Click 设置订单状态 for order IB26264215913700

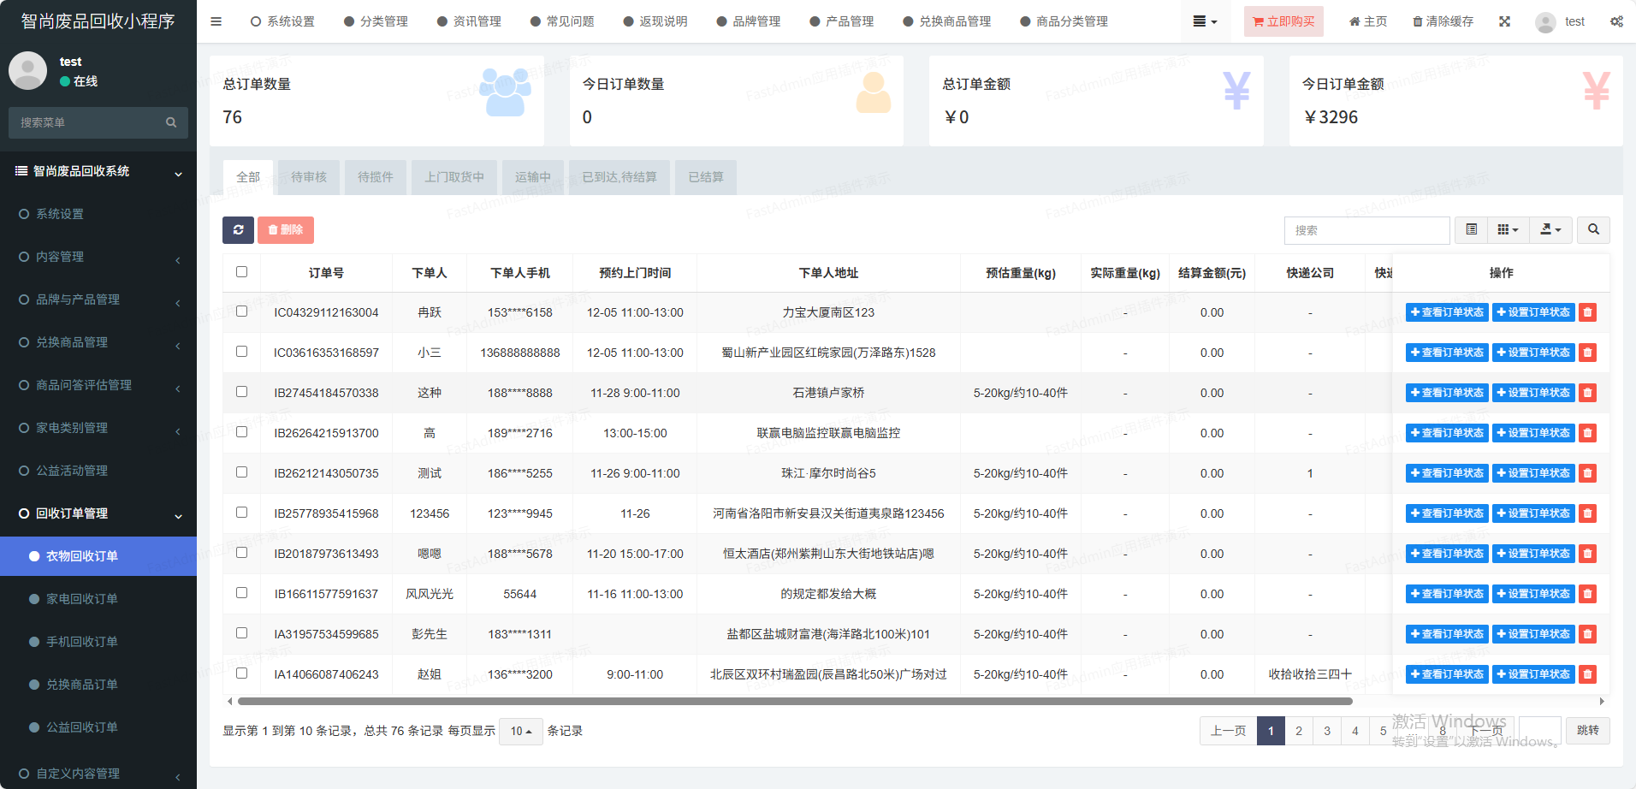1533,433
